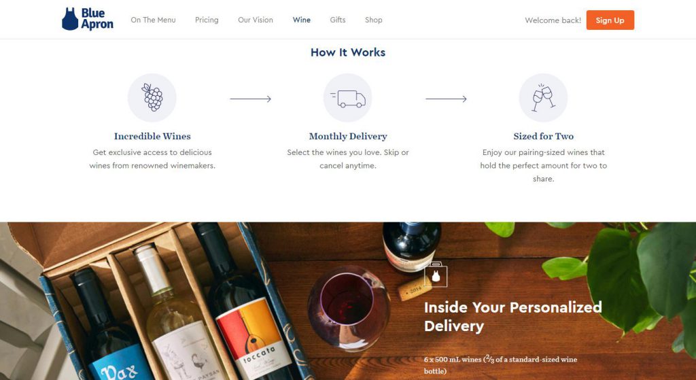
Task: Click the grapes icon above Incredible Wines
Action: (152, 98)
